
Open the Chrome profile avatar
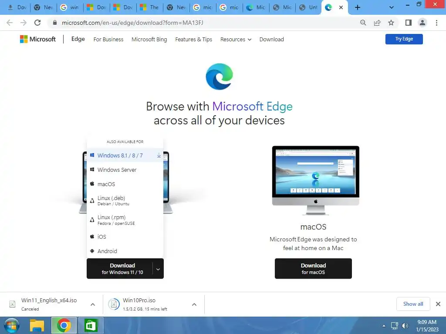coord(422,23)
